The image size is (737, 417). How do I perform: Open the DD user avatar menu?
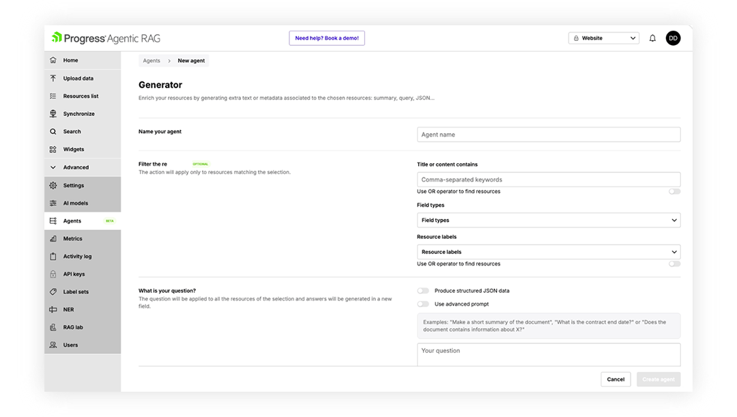point(673,38)
